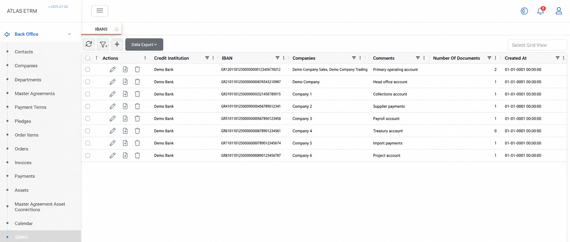Toggle the theme contrast icon

524,11
